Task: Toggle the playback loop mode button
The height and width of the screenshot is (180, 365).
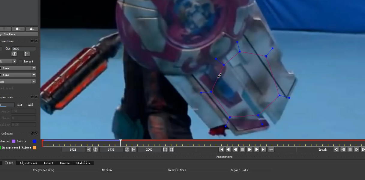Action: pyautogui.click(x=271, y=149)
